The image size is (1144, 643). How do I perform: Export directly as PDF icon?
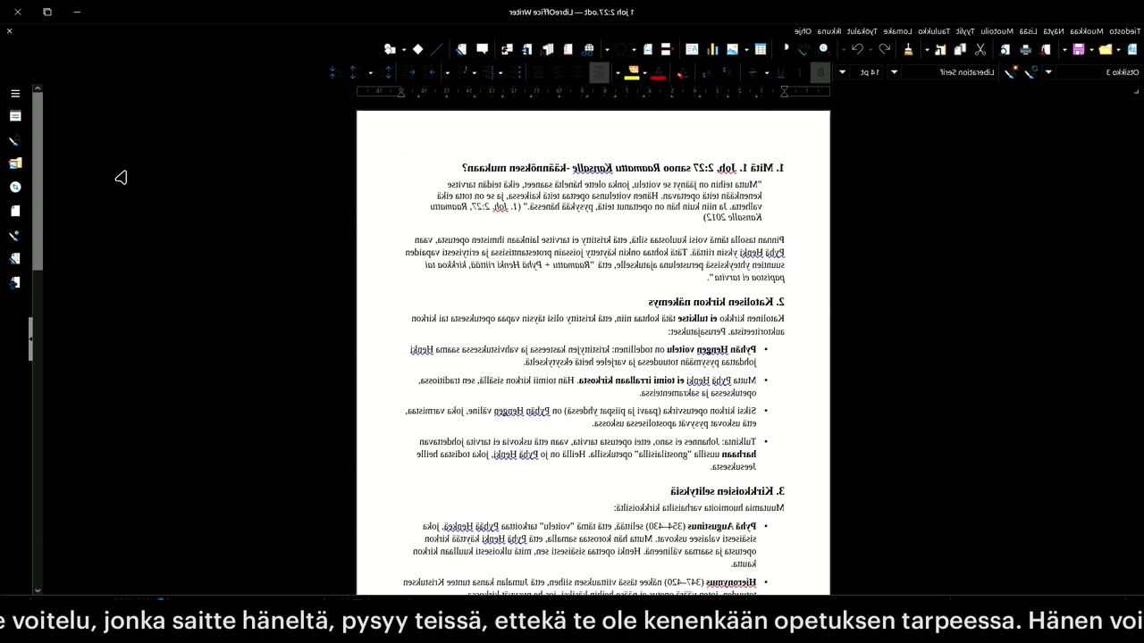(1046, 49)
